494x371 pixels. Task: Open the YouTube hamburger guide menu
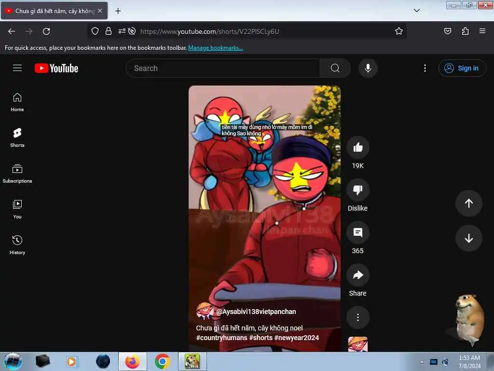(17, 68)
